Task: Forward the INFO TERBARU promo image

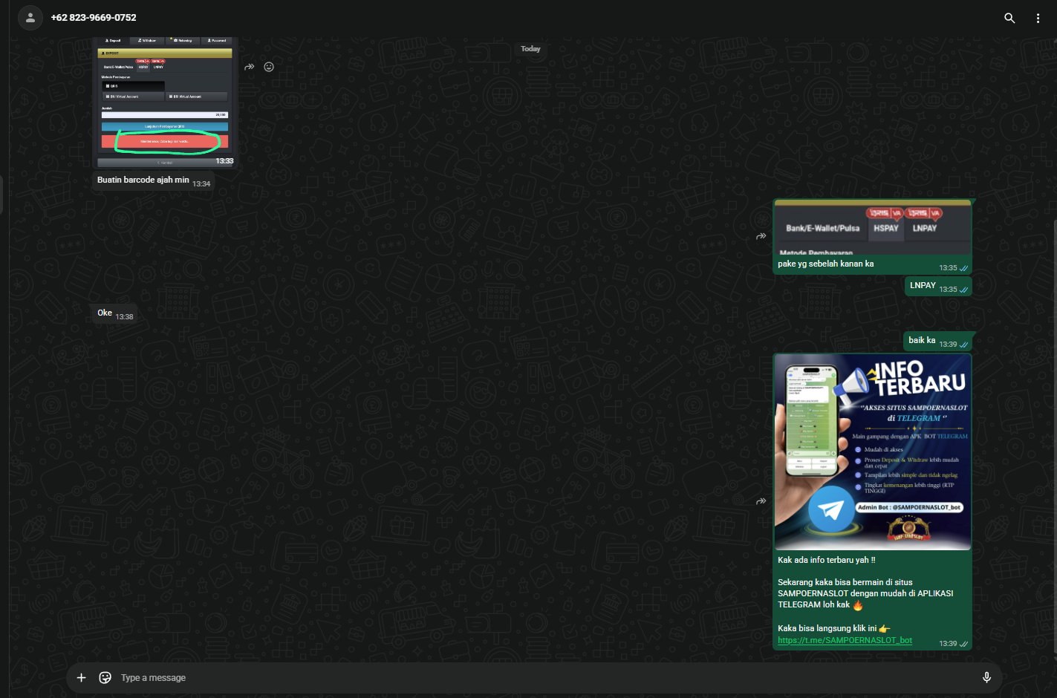Action: 761,501
